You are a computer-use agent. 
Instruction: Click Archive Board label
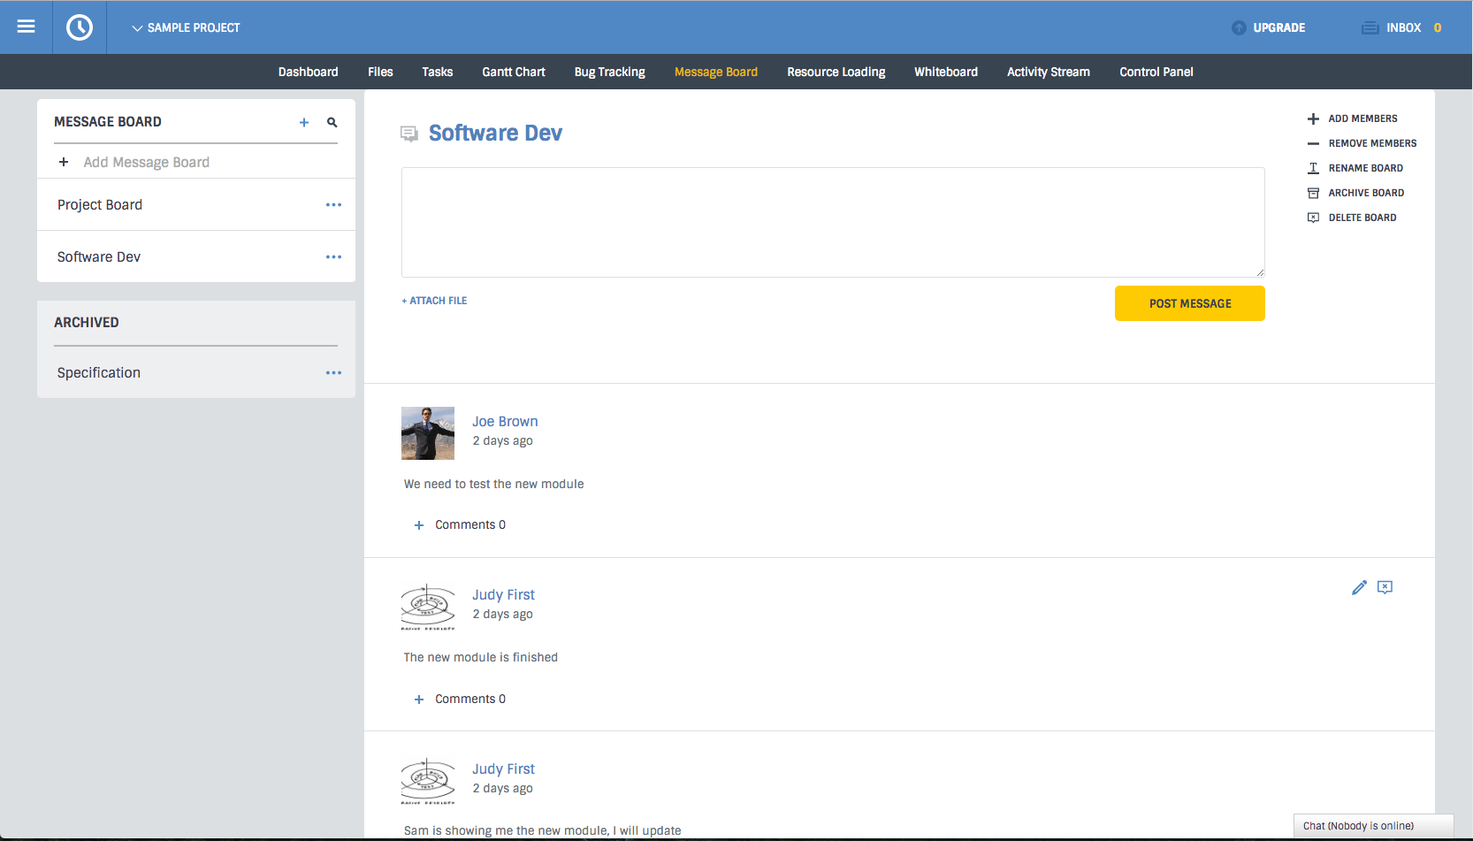(x=1366, y=193)
